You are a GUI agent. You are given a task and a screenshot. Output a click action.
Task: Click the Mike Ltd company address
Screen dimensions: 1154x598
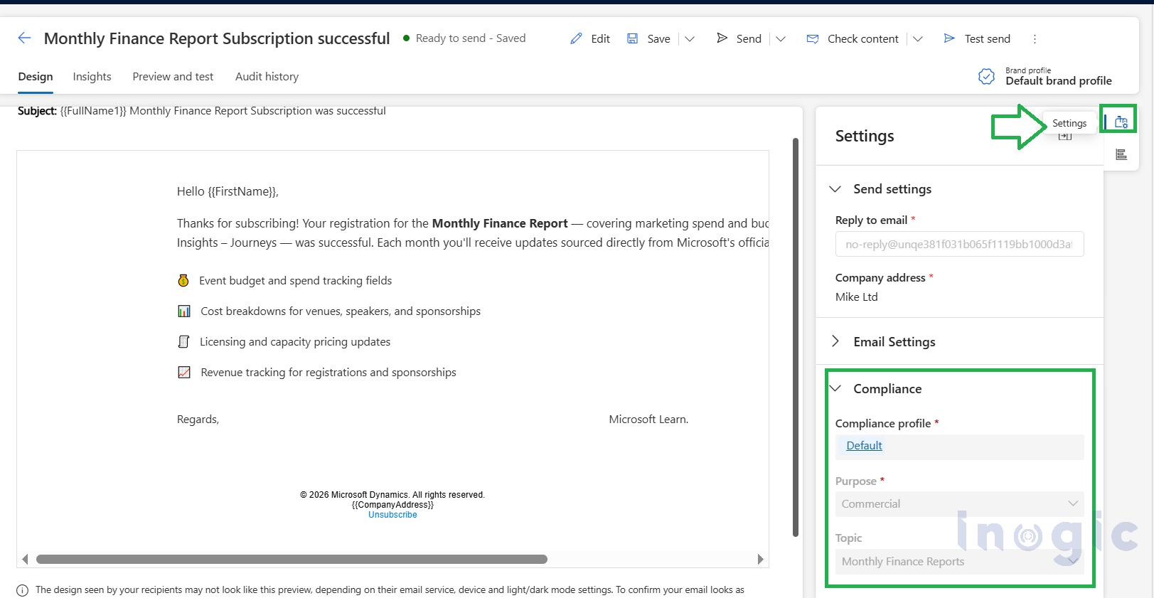coord(856,297)
